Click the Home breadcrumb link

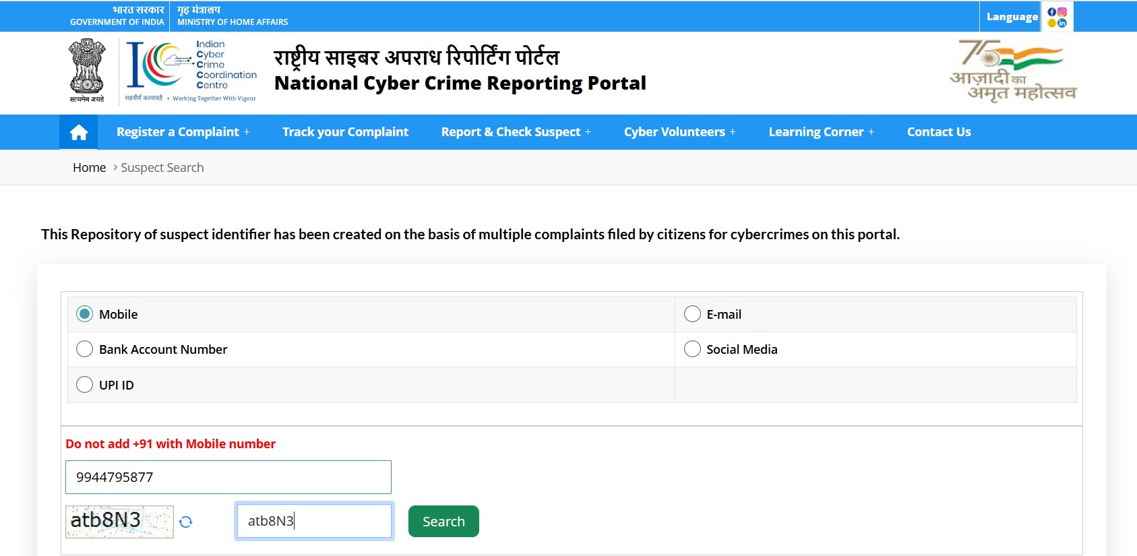point(89,168)
